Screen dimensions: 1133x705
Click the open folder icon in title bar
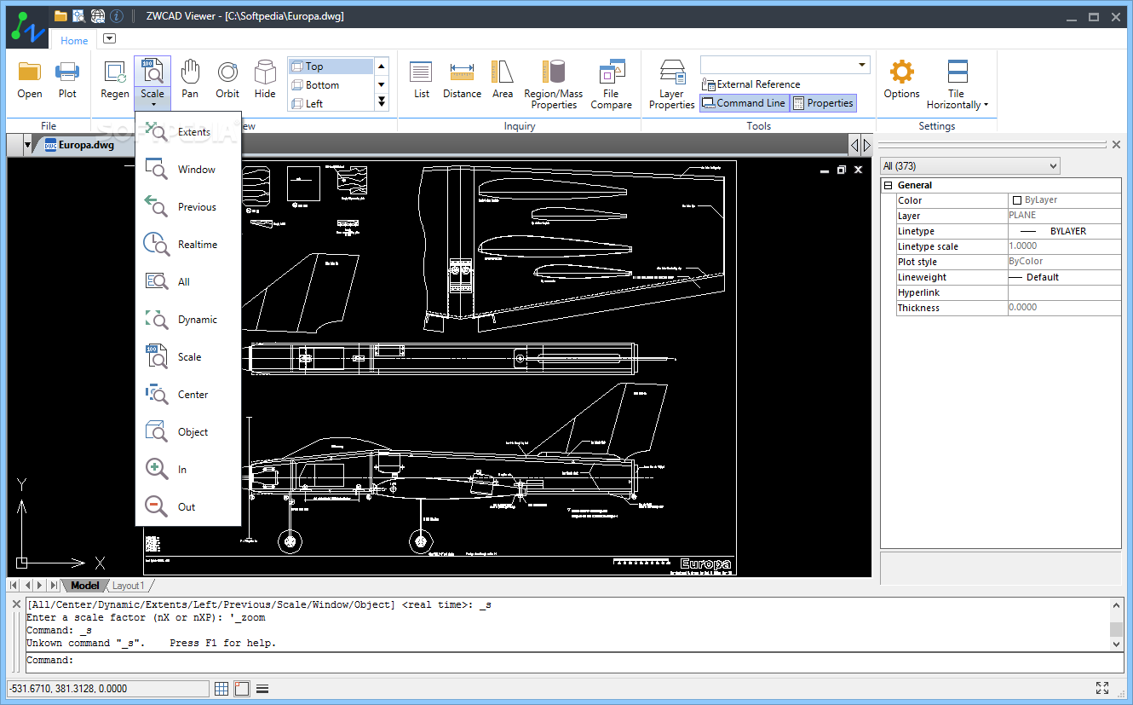60,16
